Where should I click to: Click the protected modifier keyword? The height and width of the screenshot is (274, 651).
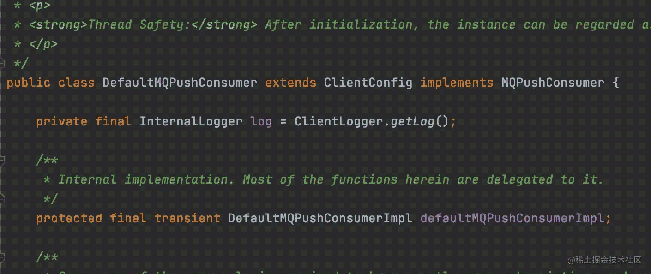(69, 218)
